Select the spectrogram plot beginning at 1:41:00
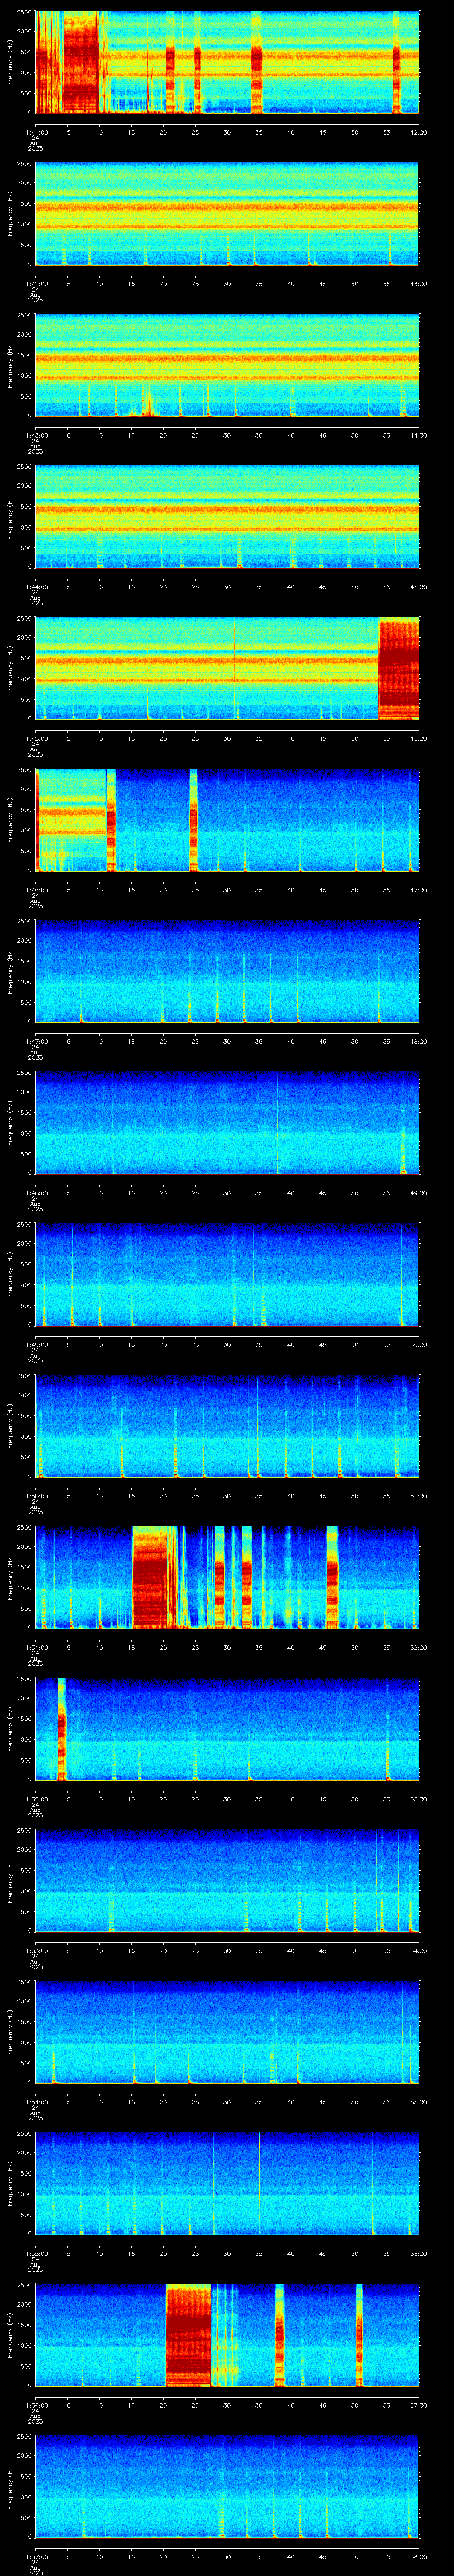 point(227,62)
